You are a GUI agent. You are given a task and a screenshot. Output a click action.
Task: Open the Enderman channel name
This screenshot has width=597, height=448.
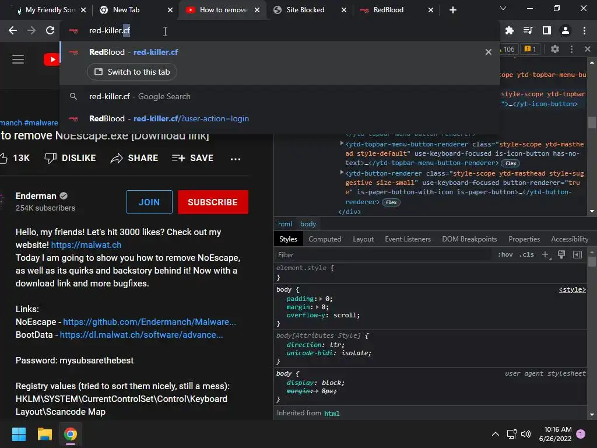click(36, 196)
